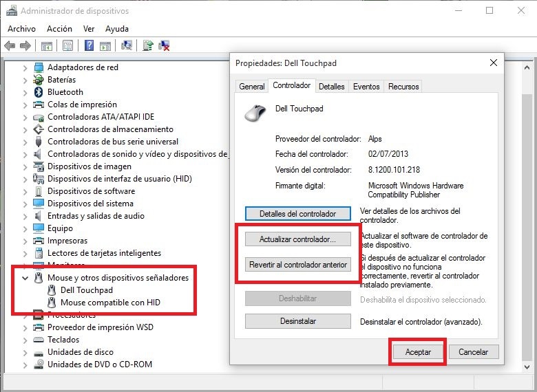Image resolution: width=537 pixels, height=392 pixels.
Task: Expand Entradas y salidas de audio
Action: point(25,216)
